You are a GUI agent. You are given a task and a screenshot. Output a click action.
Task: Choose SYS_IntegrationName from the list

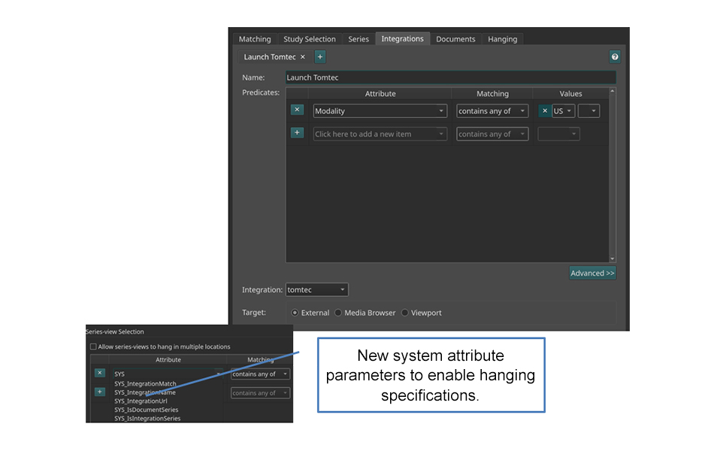tap(145, 392)
